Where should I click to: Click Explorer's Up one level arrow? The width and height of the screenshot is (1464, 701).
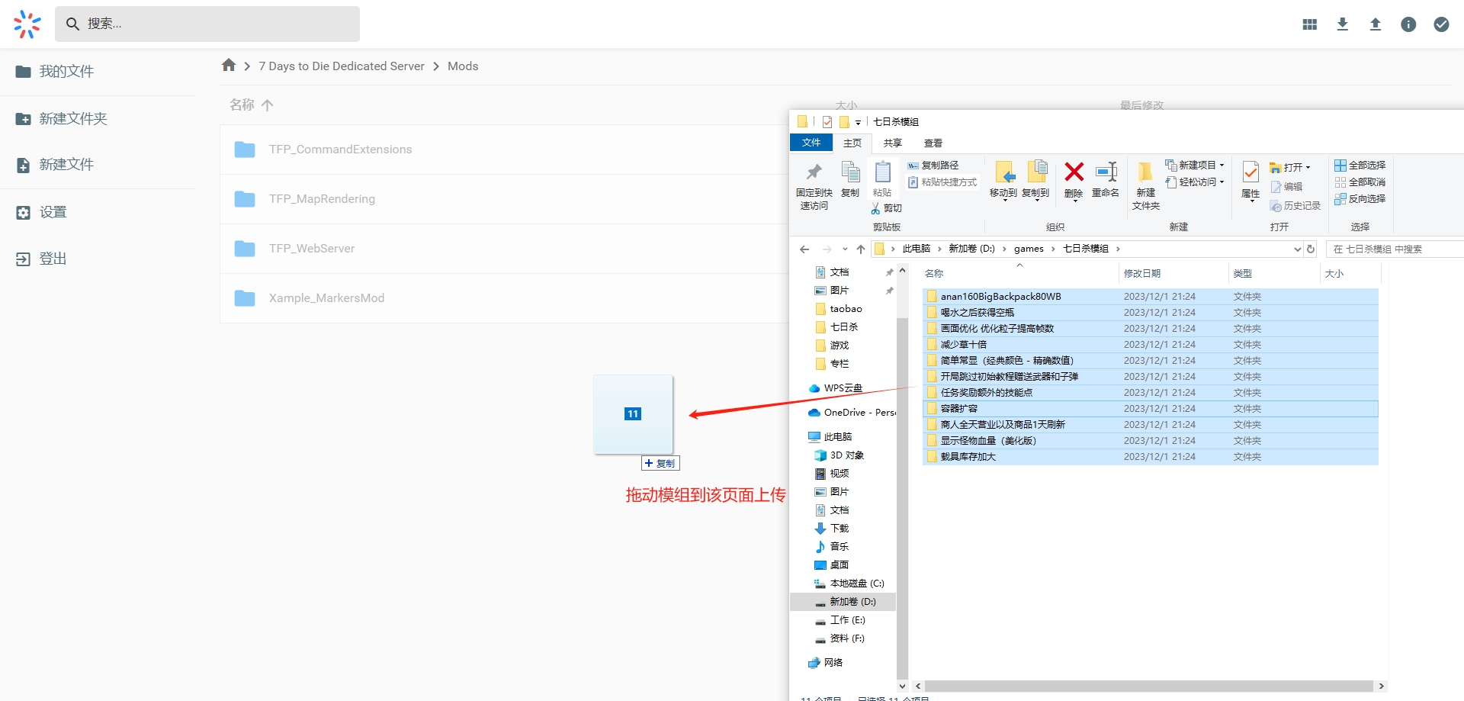(861, 249)
